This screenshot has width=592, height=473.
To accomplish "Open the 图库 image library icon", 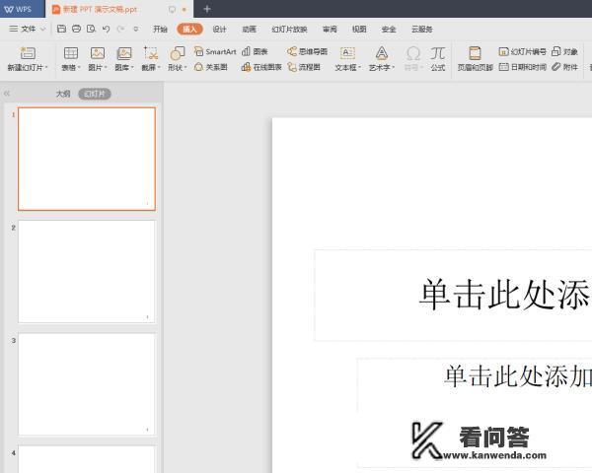I will point(124,53).
